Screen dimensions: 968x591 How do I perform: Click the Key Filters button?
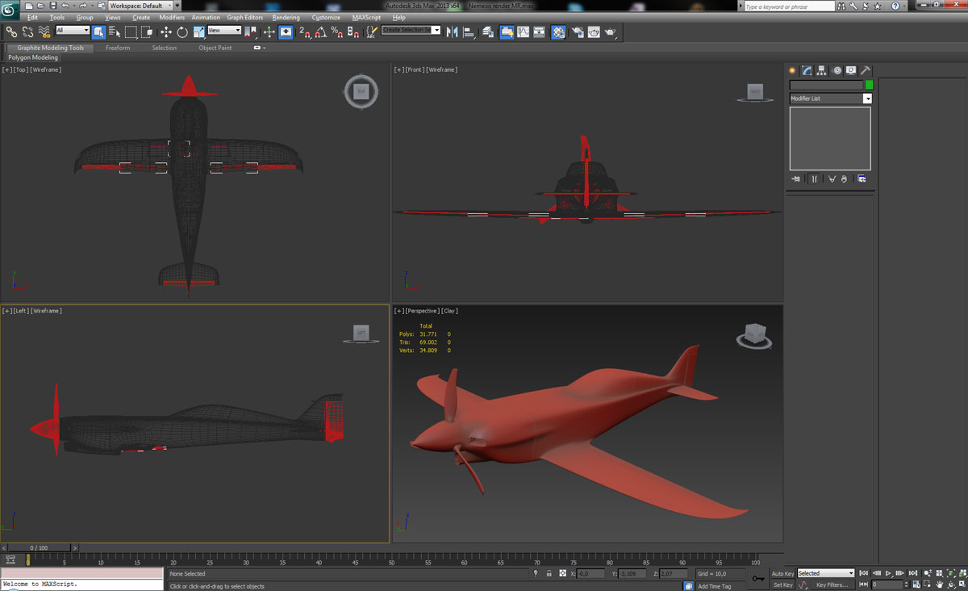(x=832, y=585)
